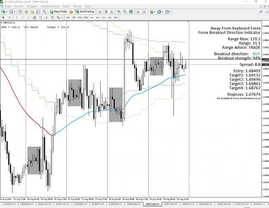Toggle the Auto Scroll chart icon

pos(138,12)
